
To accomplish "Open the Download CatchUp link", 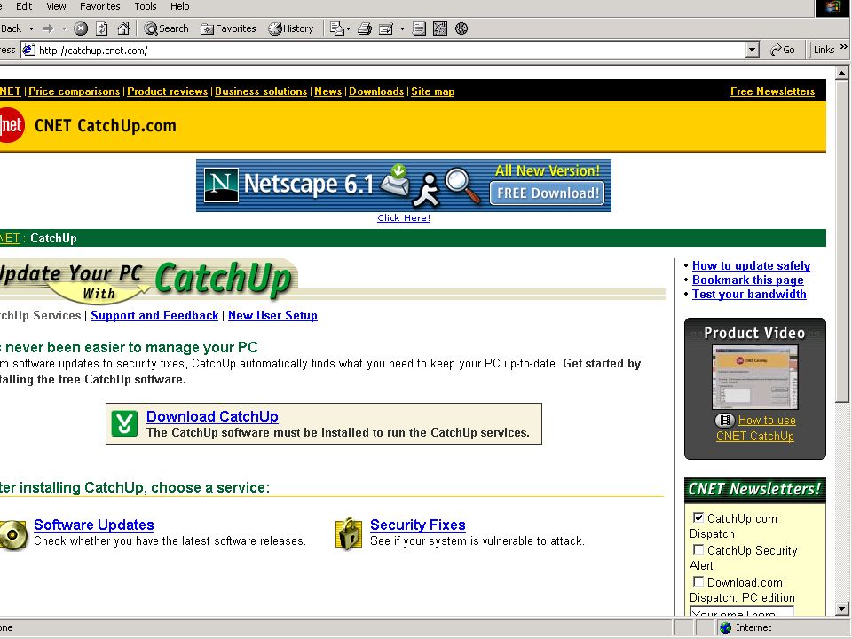I will (x=212, y=416).
